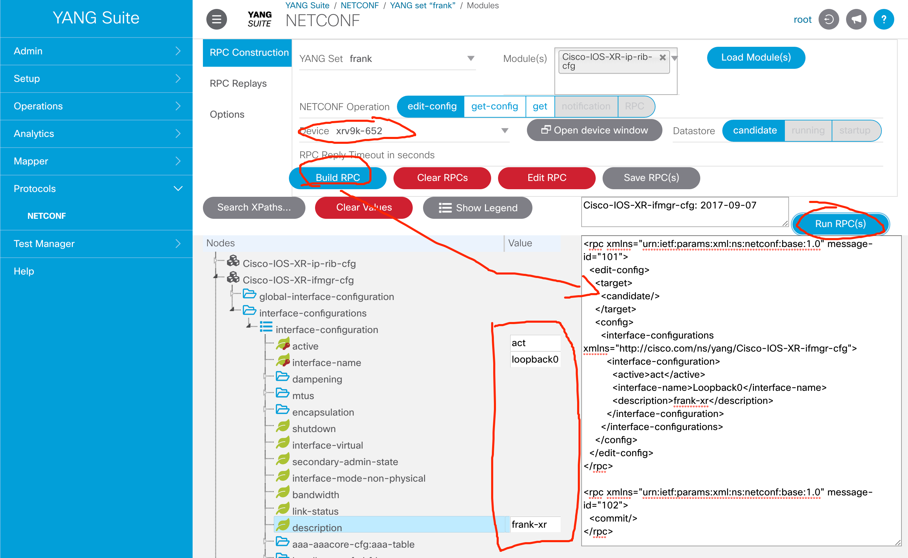This screenshot has width=908, height=558.
Task: Click the bandwidth leaf icon
Action: click(x=283, y=493)
